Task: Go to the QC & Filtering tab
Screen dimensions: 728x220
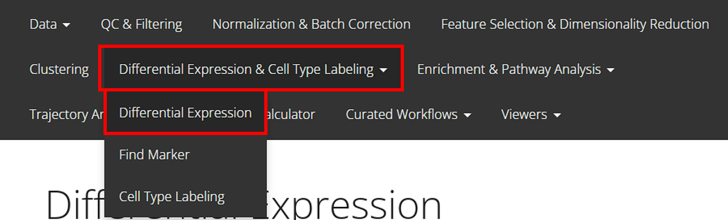Action: coord(141,24)
